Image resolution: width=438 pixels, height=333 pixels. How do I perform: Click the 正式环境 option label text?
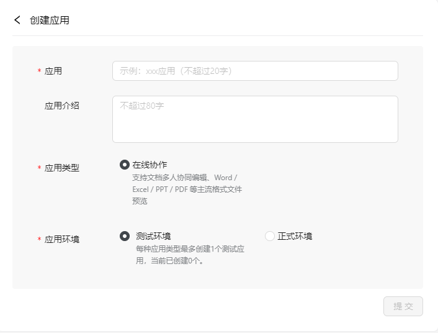point(295,236)
